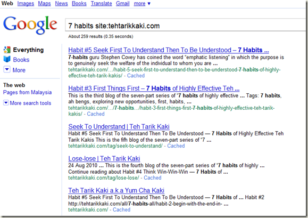Viewport: 308px width, 218px height.
Task: Open the Habit #3 First Things First result
Action: coord(154,88)
